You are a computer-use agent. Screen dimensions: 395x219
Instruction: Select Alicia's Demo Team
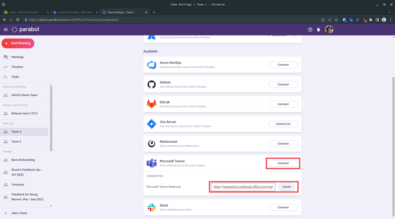point(24,95)
